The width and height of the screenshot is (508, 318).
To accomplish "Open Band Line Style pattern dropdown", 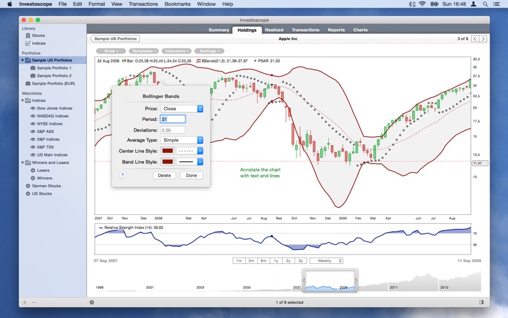I will [x=189, y=162].
